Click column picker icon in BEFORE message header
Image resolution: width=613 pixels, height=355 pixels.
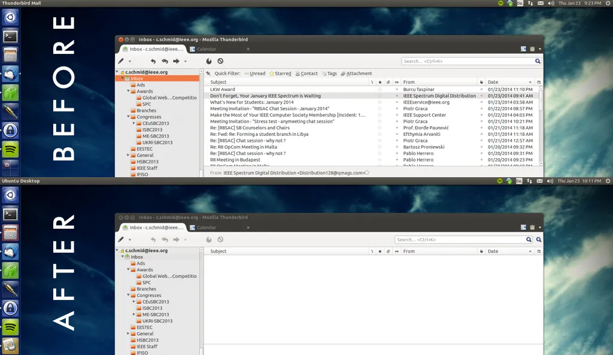pyautogui.click(x=539, y=82)
